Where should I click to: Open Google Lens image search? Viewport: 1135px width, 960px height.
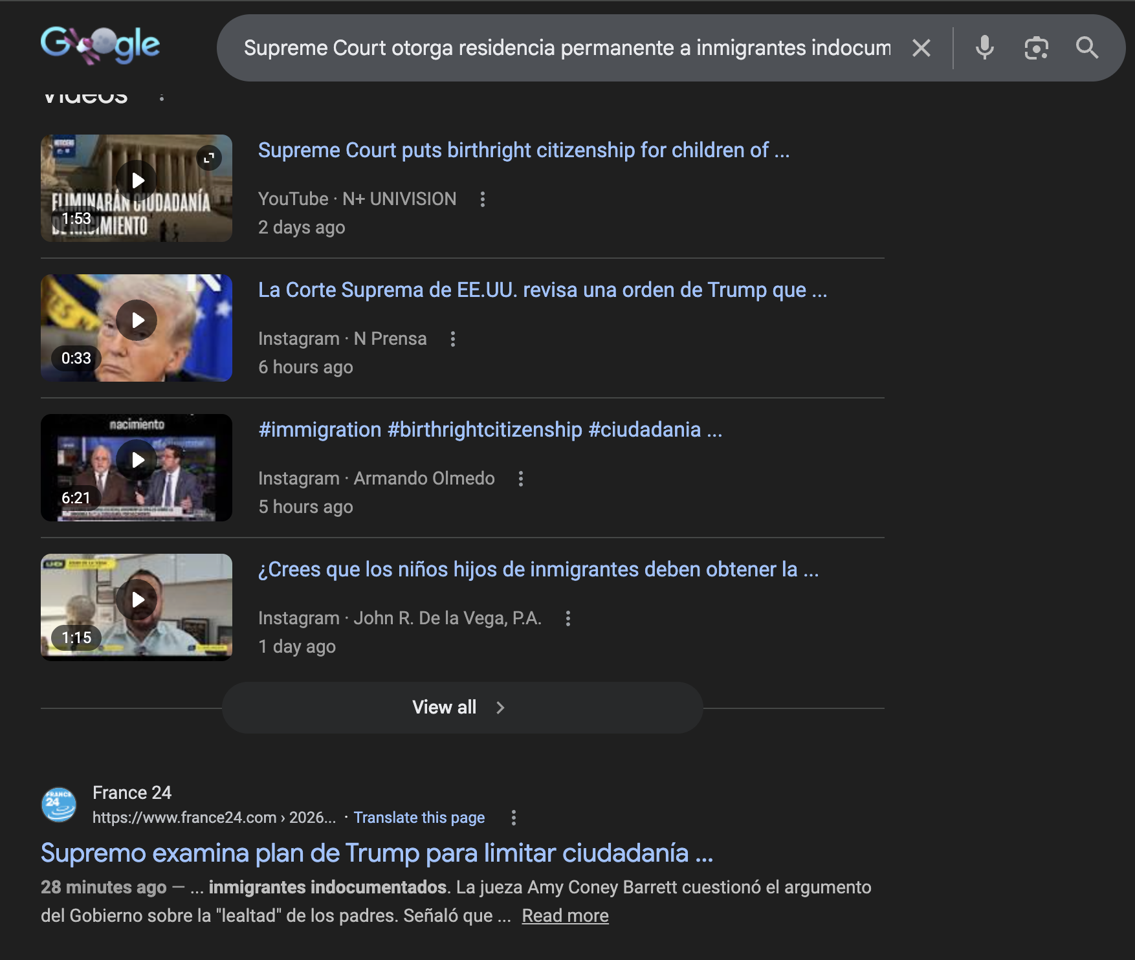click(x=1036, y=48)
